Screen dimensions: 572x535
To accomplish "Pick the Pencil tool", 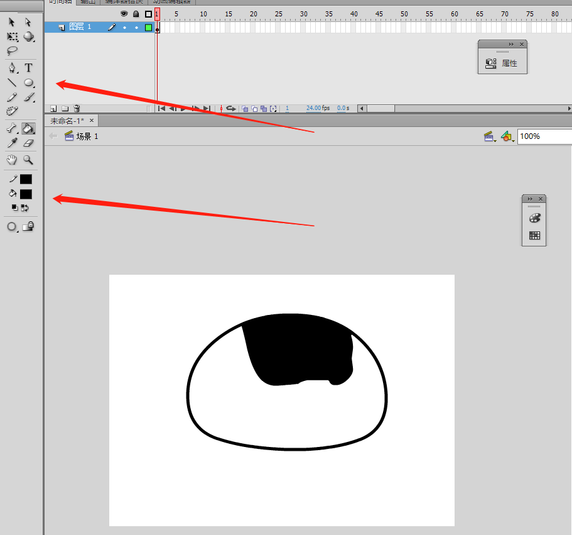I will tap(12, 97).
